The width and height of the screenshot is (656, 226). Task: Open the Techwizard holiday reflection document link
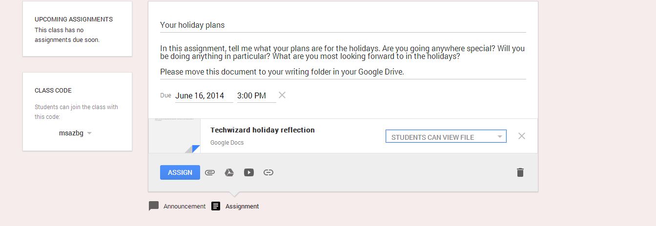pyautogui.click(x=262, y=130)
